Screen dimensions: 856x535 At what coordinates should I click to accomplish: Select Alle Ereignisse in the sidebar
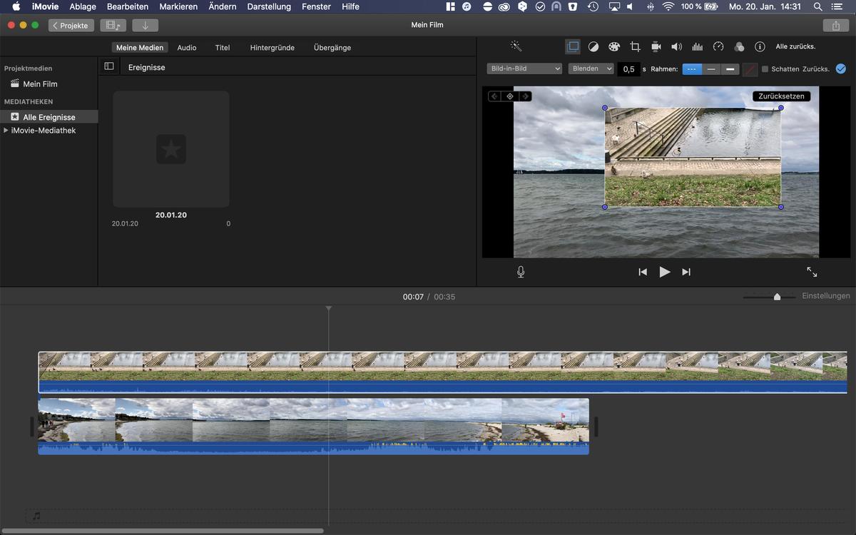[x=49, y=117]
